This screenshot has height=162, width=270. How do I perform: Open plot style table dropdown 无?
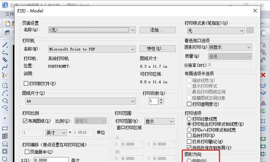216,31
